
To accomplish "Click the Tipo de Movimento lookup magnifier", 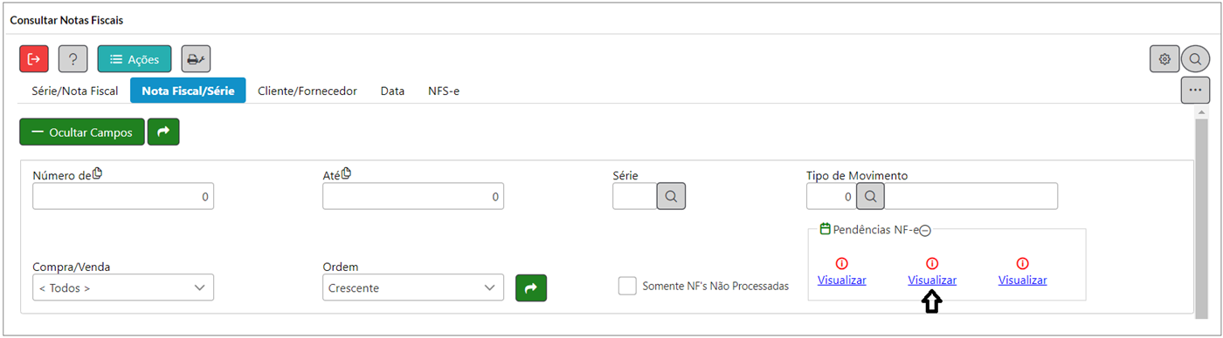I will pyautogui.click(x=870, y=197).
